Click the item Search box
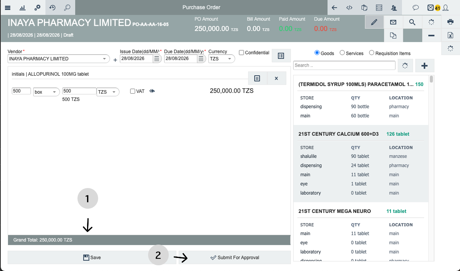Image resolution: width=460 pixels, height=271 pixels. pyautogui.click(x=344, y=65)
